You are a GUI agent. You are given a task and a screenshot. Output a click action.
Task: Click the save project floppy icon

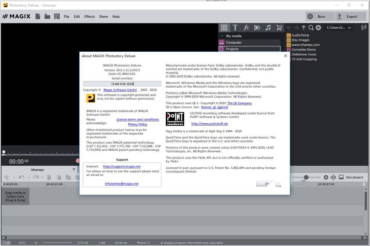(57, 17)
